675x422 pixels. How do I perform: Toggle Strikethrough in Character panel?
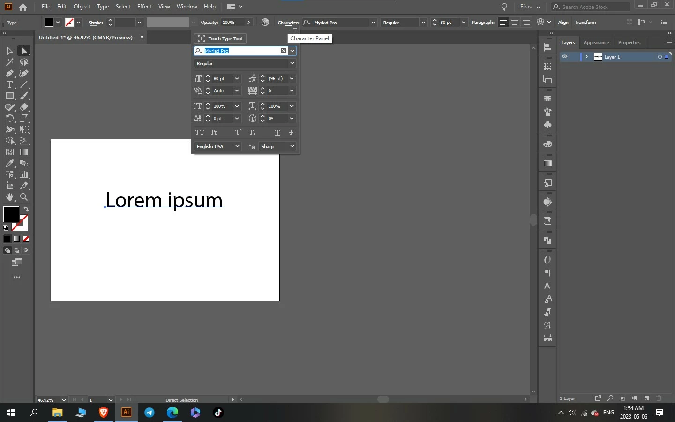tap(291, 133)
